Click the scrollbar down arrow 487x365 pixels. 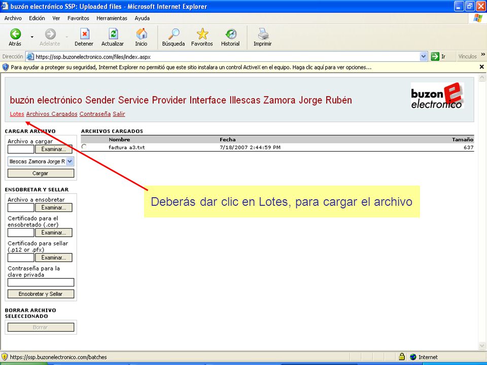pos(482,345)
